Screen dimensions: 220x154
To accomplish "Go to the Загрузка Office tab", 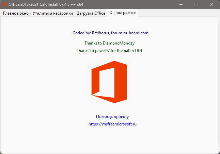I will point(91,13).
